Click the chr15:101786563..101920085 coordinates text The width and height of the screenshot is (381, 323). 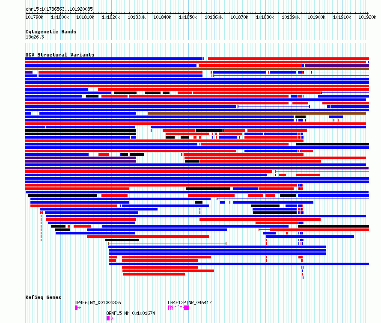point(59,9)
